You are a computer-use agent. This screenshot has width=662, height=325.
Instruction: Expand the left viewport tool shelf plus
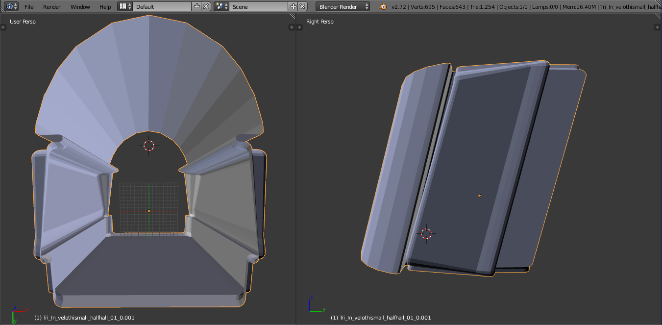click(x=3, y=27)
